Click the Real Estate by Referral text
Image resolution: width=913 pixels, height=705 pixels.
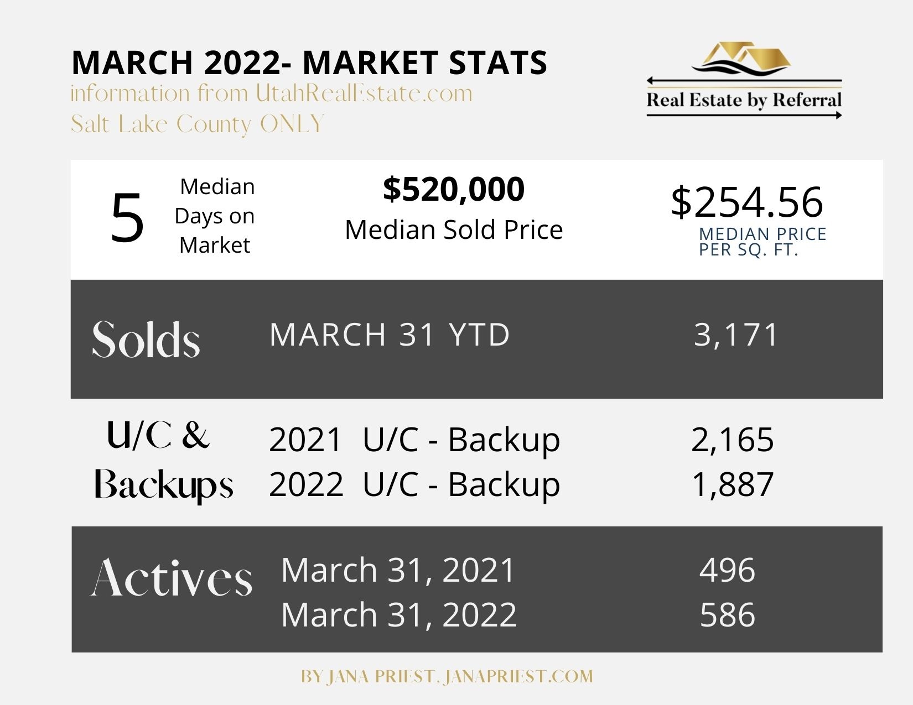744,100
